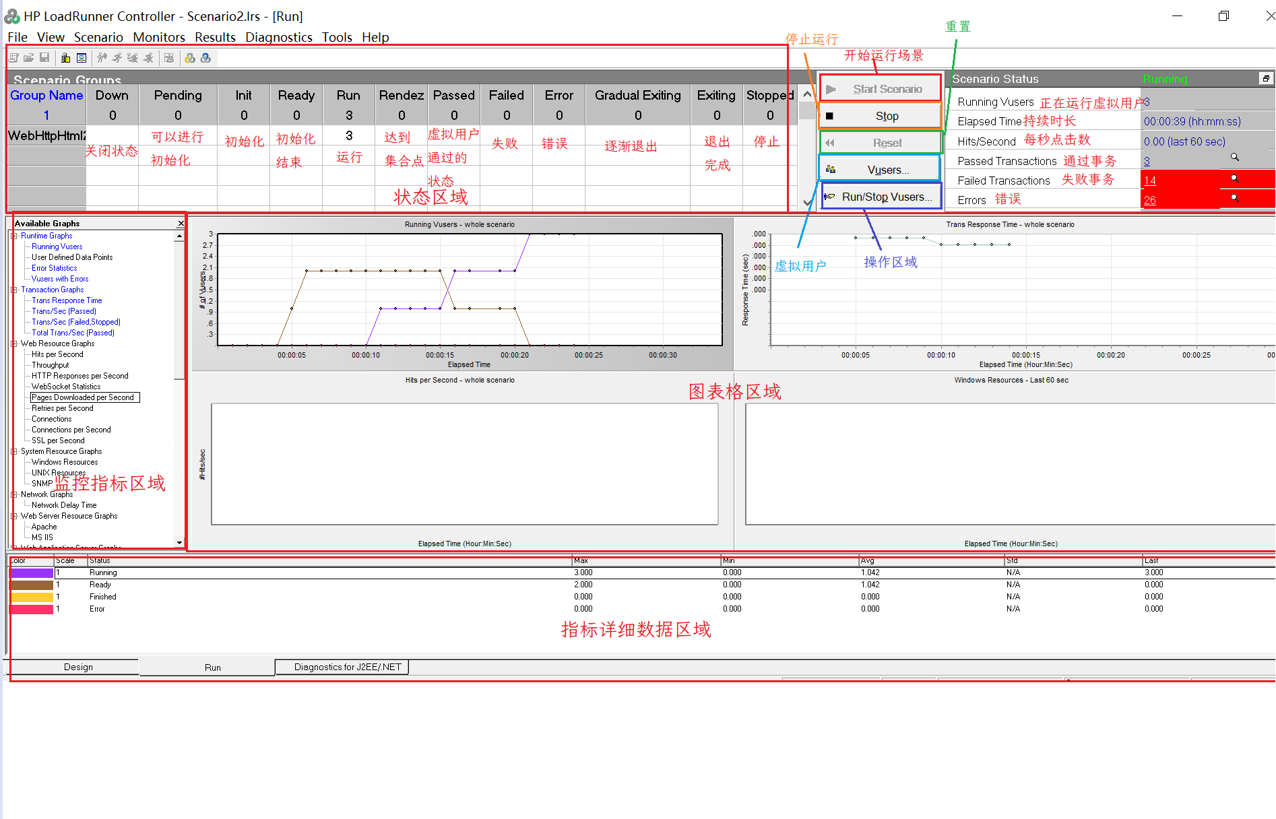The image size is (1276, 819).
Task: Select Pages Downloaded per Second item
Action: [85, 397]
